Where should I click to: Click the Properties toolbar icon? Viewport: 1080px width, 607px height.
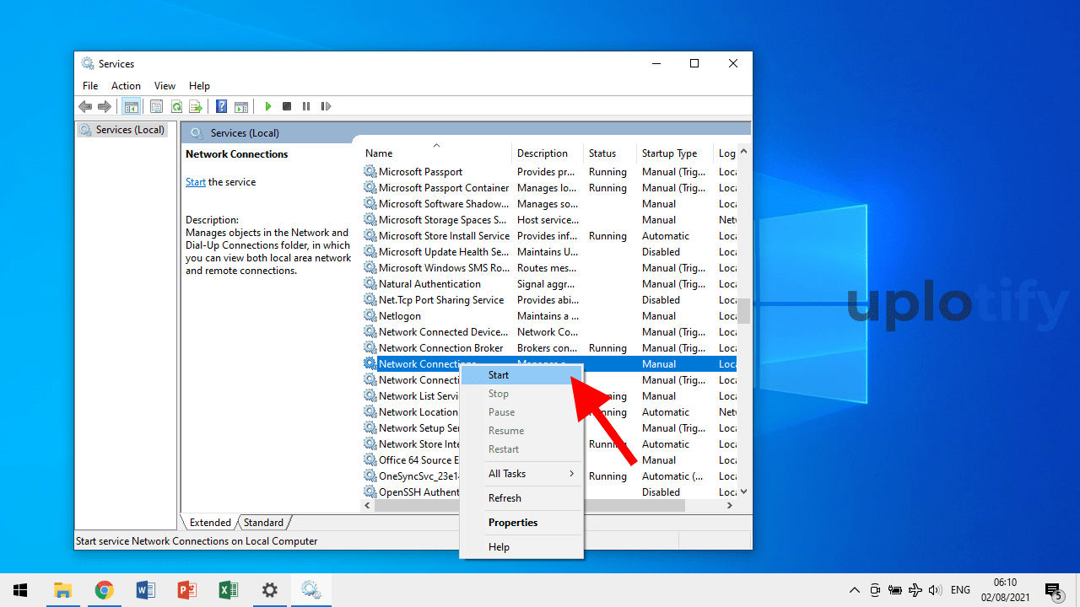(x=156, y=106)
